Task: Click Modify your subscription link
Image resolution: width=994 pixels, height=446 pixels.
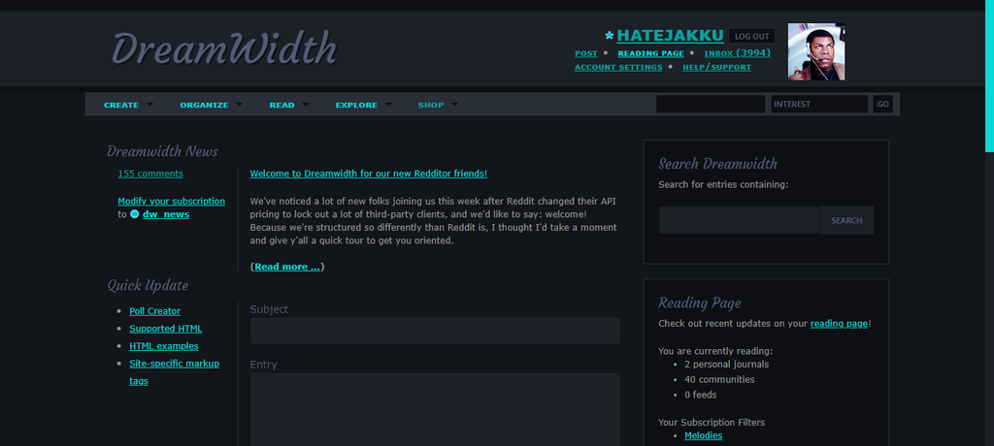Action: tap(171, 202)
